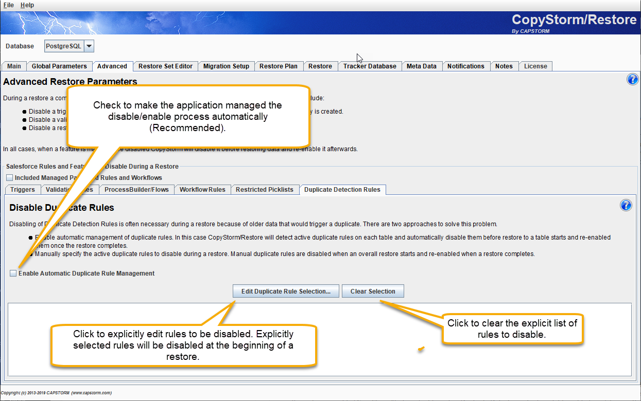This screenshot has width=641, height=401.
Task: Open help for Advanced Restore Parameters
Action: click(x=632, y=79)
